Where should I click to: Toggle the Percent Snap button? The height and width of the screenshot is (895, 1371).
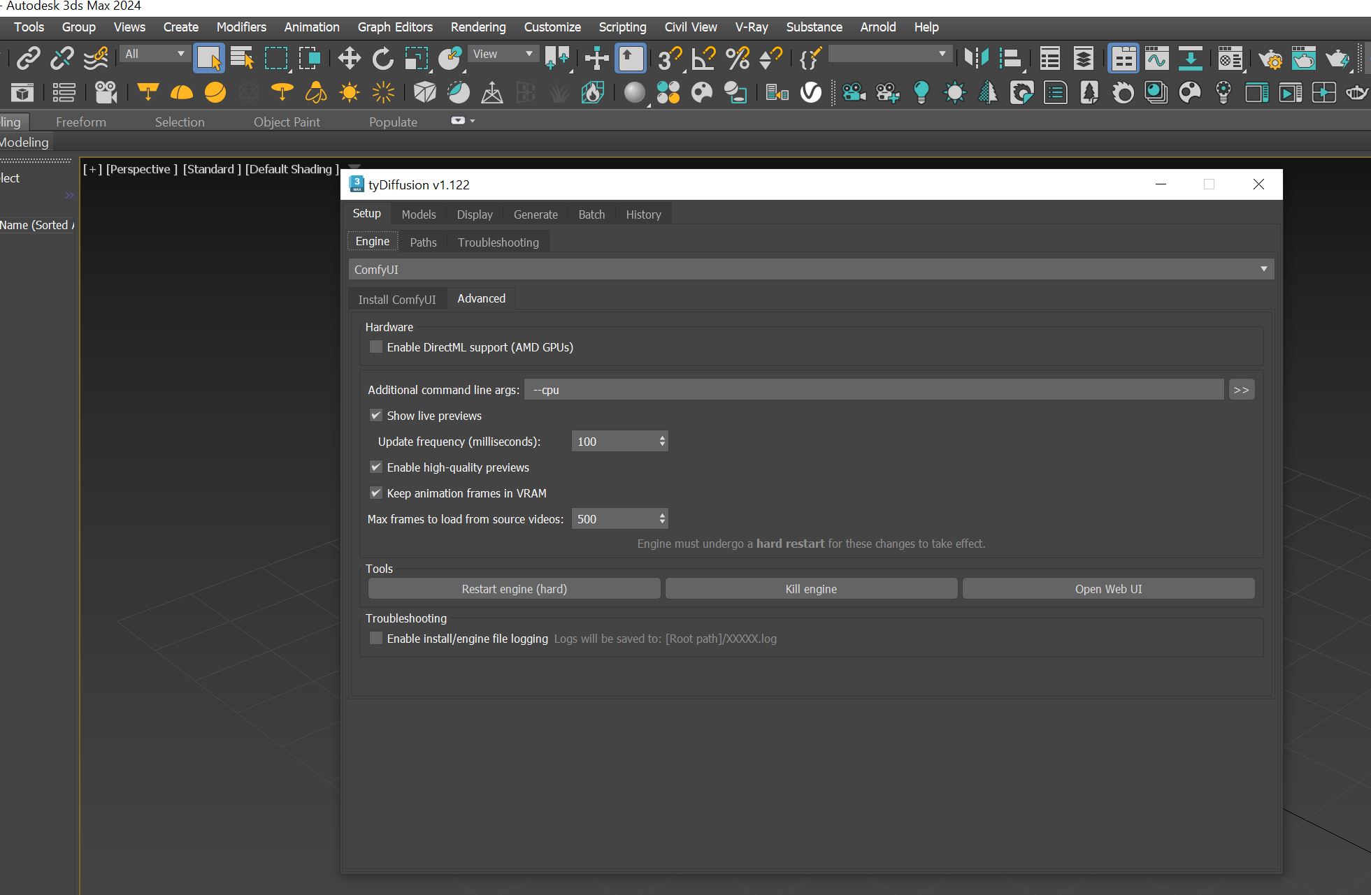(738, 58)
